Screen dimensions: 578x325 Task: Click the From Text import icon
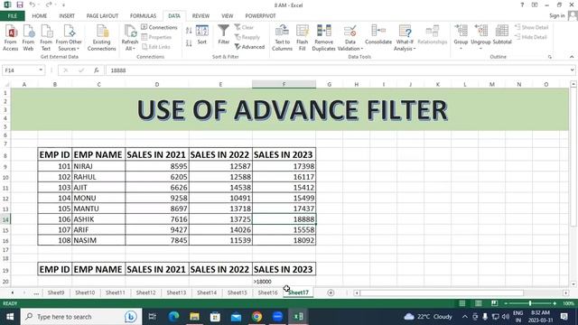point(46,38)
